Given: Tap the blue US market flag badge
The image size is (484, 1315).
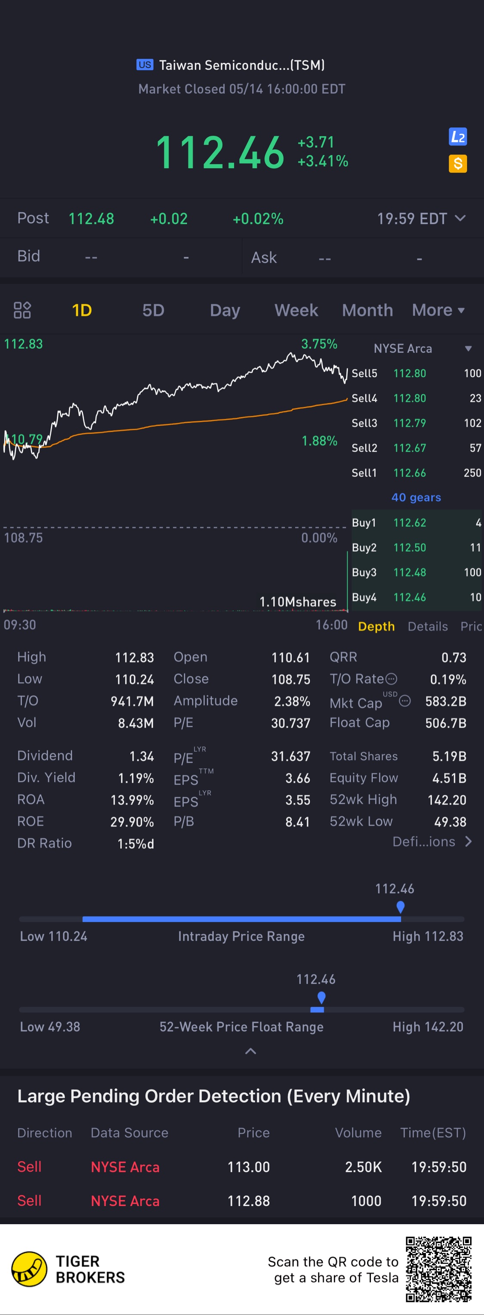Looking at the screenshot, I should (145, 65).
